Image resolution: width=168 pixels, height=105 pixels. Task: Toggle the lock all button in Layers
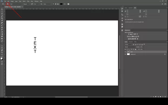click(136, 49)
